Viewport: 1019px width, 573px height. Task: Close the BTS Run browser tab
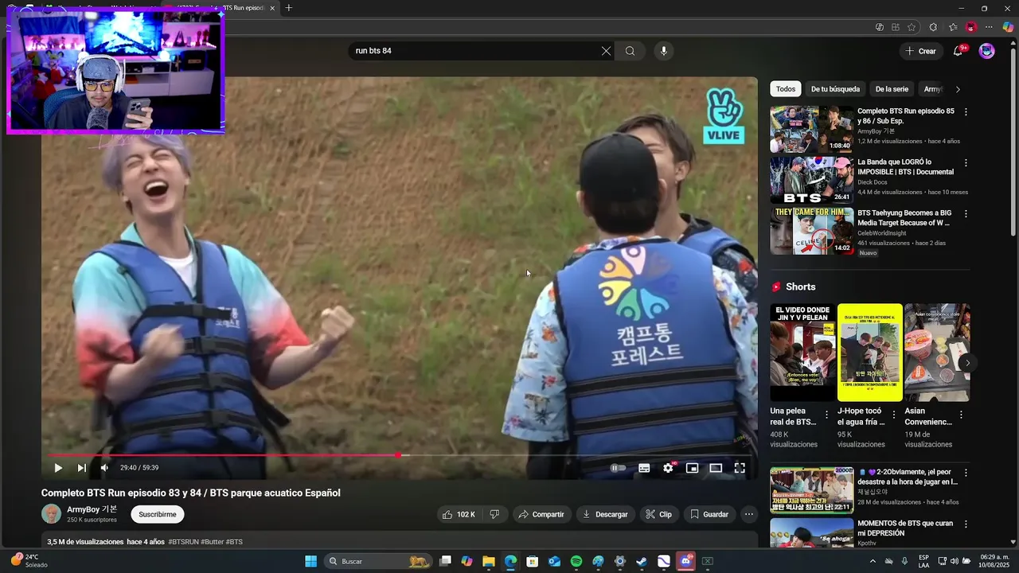272,8
